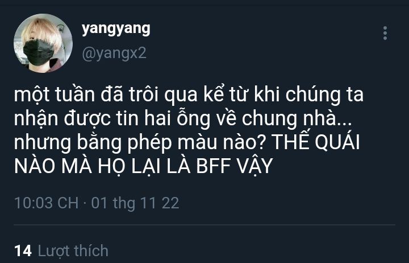Viewport: 409px width, 263px height.
Task: Click the 10:03 CH timestamp
Action: (x=47, y=203)
